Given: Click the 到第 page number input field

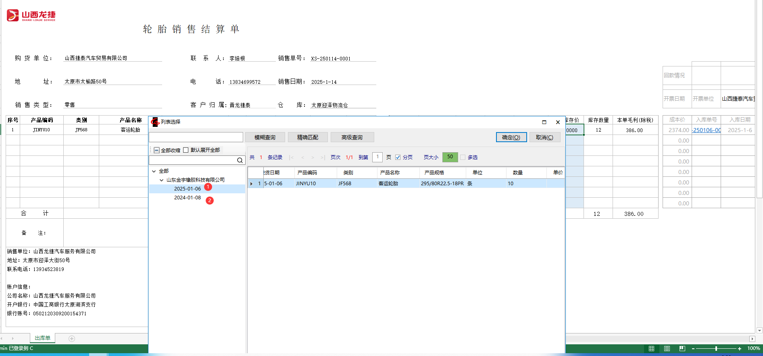Looking at the screenshot, I should click(377, 157).
